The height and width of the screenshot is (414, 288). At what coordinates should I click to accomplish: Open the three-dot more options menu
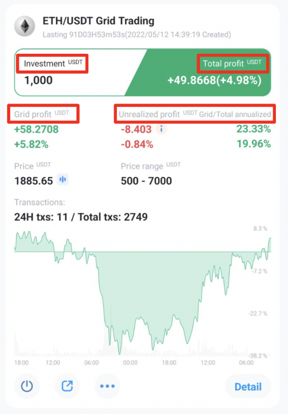point(107,386)
